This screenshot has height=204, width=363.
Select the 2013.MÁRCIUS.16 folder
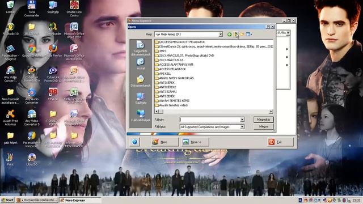(169, 60)
